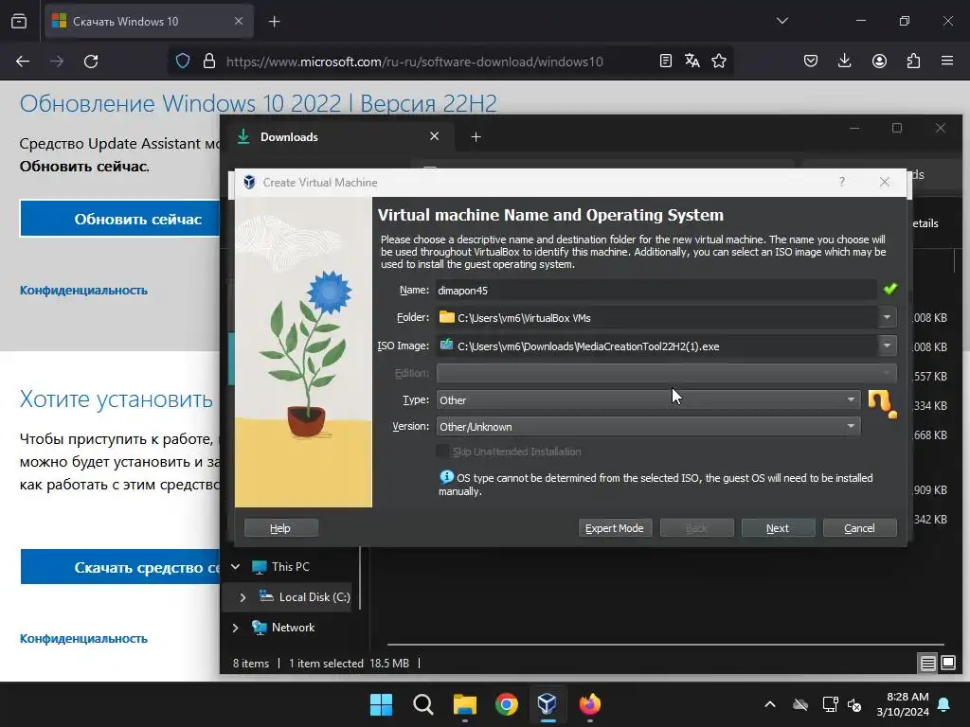Add a new File Explorer tab
This screenshot has height=727, width=970.
476,136
